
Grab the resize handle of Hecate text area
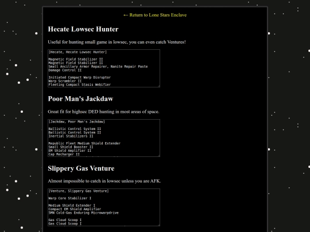tap(158, 86)
